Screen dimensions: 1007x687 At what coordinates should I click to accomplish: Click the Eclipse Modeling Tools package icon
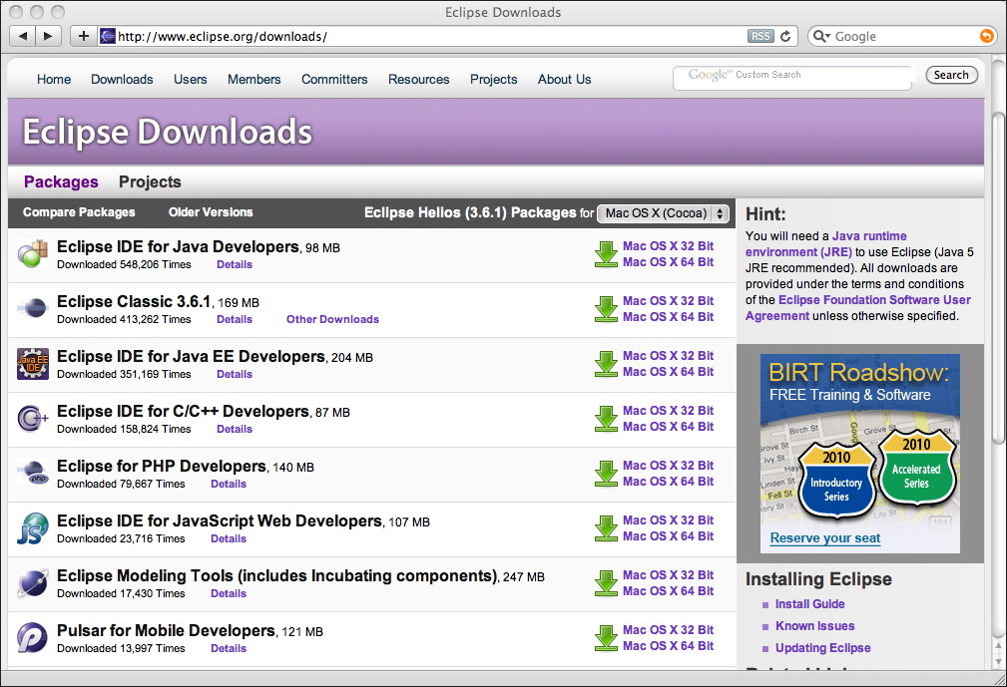click(x=32, y=583)
